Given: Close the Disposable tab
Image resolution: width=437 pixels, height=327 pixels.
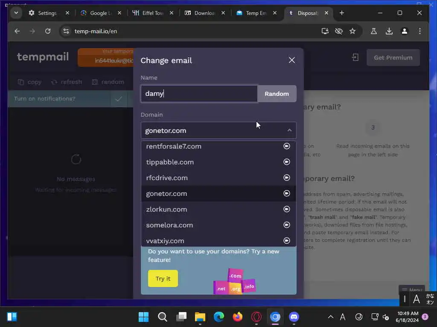Looking at the screenshot, I should pos(326,13).
